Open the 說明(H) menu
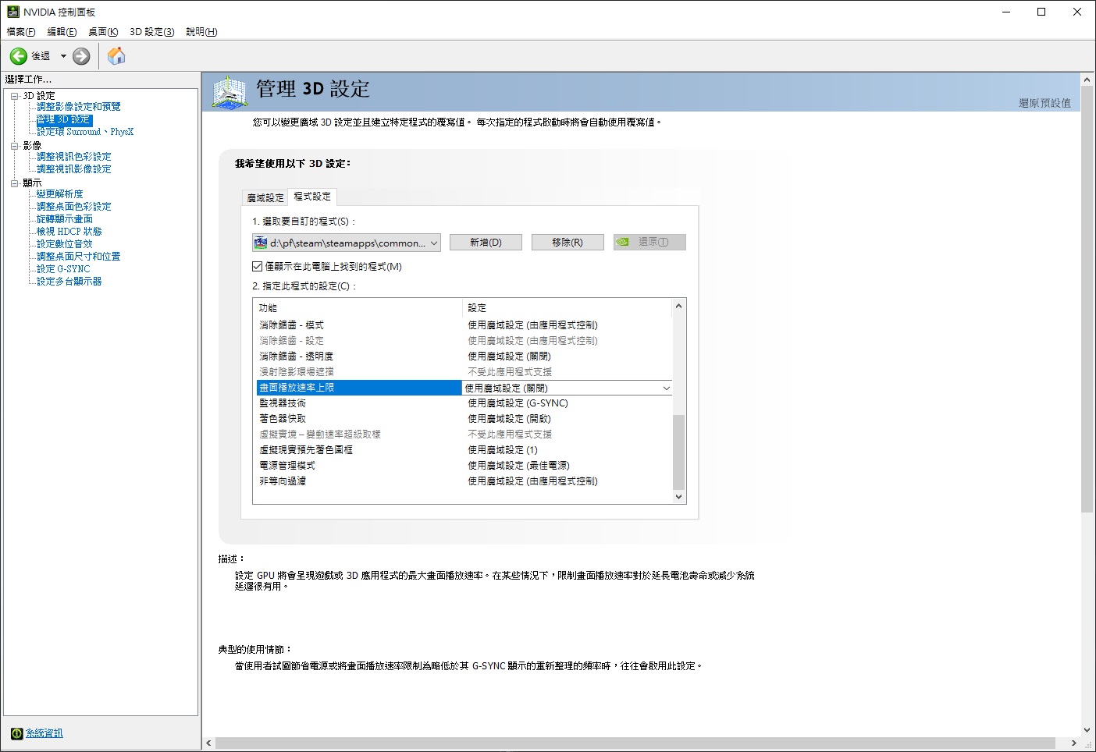Viewport: 1096px width, 752px height. point(201,32)
